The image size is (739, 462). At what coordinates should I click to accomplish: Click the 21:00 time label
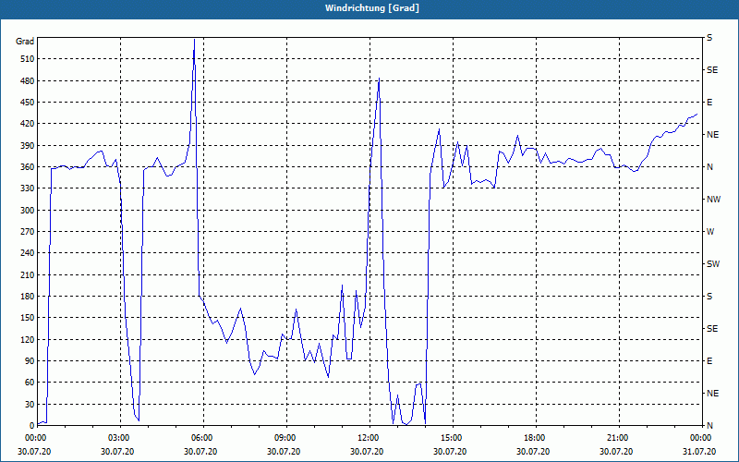click(x=619, y=438)
